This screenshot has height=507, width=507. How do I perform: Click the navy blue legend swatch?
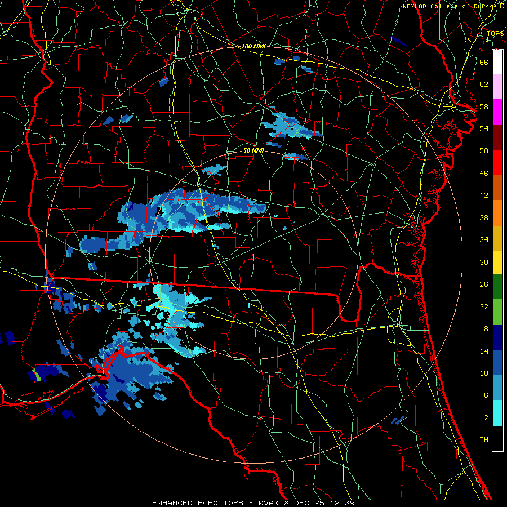tap(497, 337)
